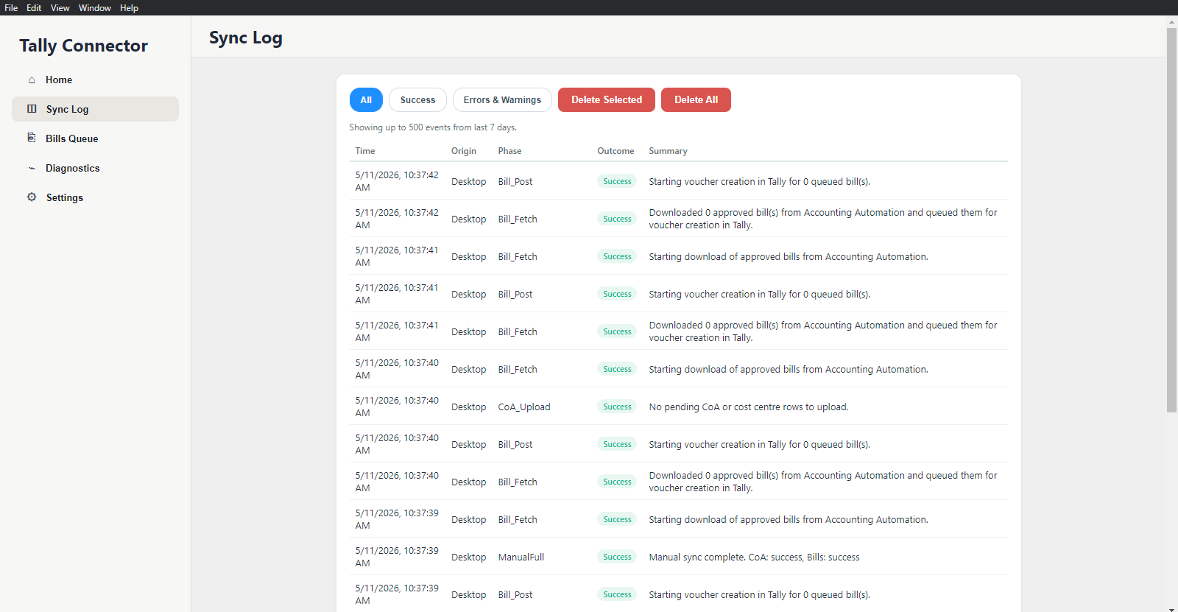The width and height of the screenshot is (1178, 612).
Task: Select the ManualFull phase cell
Action: point(521,557)
